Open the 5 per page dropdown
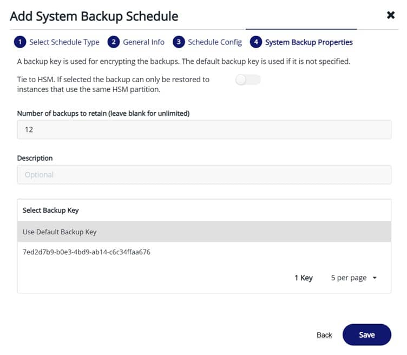 click(x=353, y=278)
